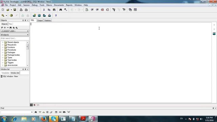The image size is (217, 122).
Task: Open the Tools menu
Action: tap(42, 5)
